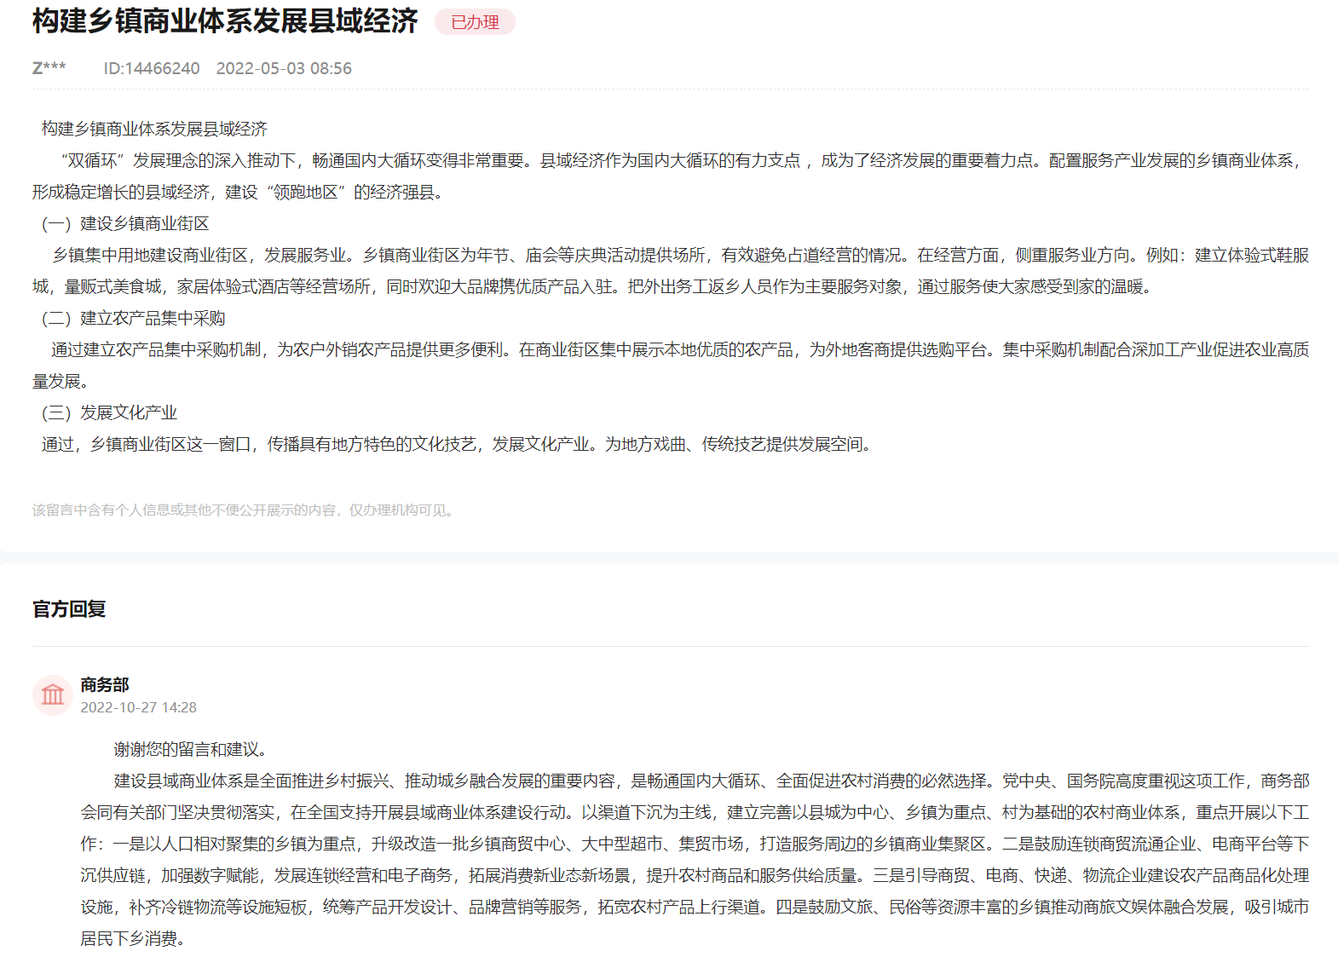Click the line 通过，乡镇商业街区这一窗口
The image size is (1338, 974).
tap(459, 444)
